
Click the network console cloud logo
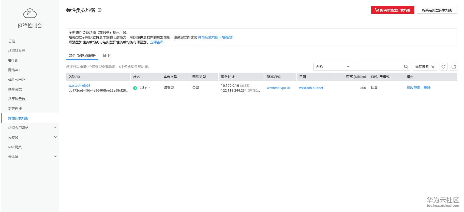coord(30,13)
